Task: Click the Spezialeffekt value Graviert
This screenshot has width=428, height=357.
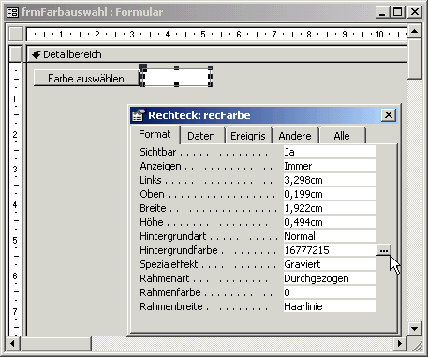Action: tap(330, 264)
